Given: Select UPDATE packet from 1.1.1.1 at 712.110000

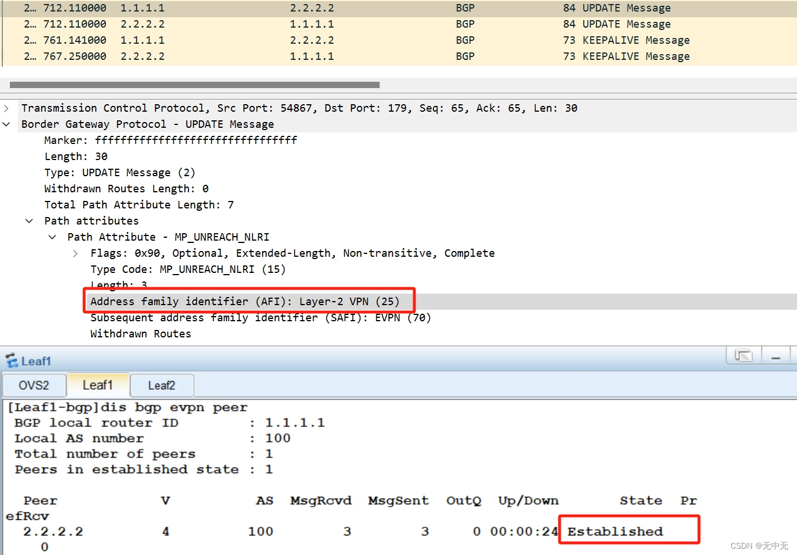Looking at the screenshot, I should 398,8.
